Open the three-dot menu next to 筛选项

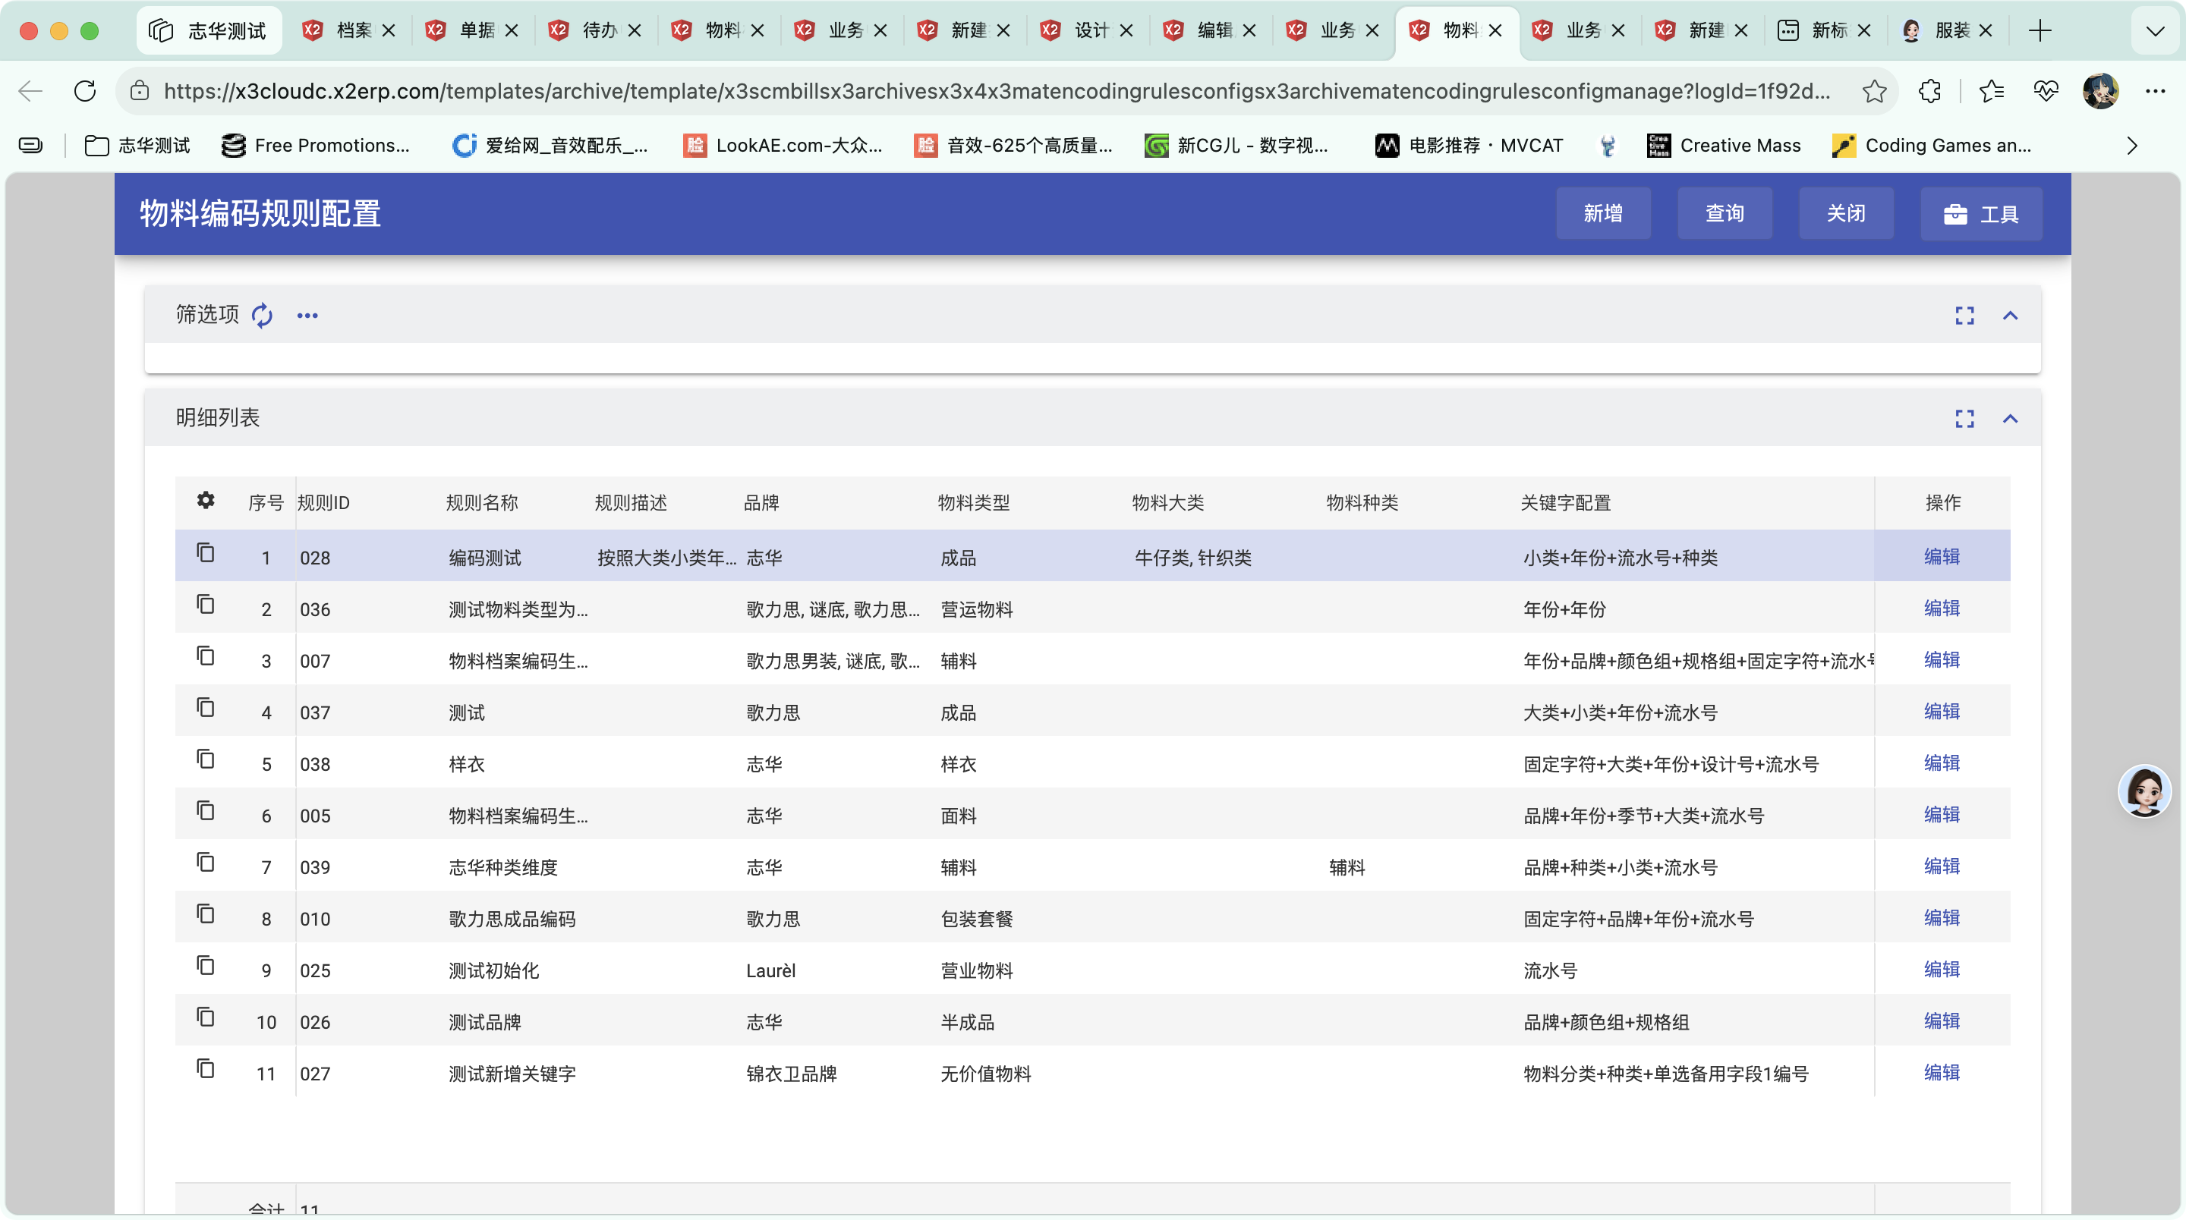[x=307, y=316]
